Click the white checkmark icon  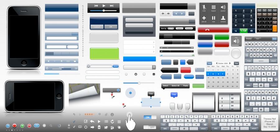[x=74, y=127]
